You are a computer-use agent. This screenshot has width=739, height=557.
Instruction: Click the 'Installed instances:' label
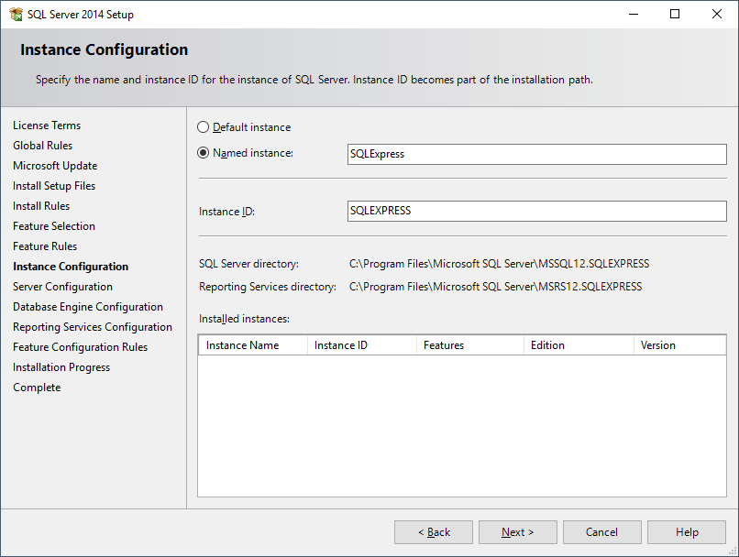(x=244, y=319)
